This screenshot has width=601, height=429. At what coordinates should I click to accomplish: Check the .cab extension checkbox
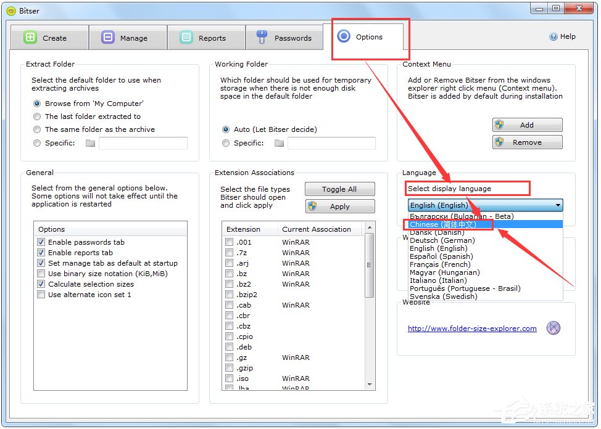[229, 305]
